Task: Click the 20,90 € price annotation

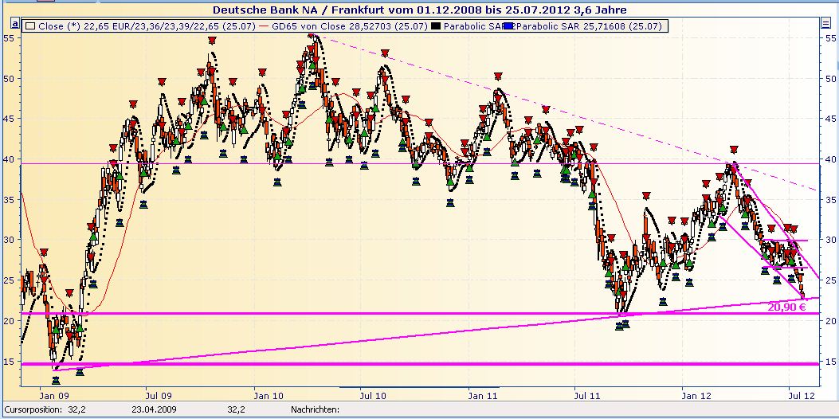Action: pos(786,307)
